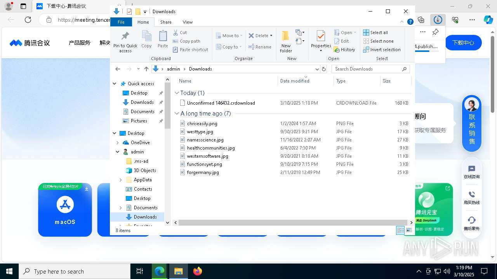The width and height of the screenshot is (497, 279).
Task: Click Pin to Quick access icon
Action: (125, 41)
